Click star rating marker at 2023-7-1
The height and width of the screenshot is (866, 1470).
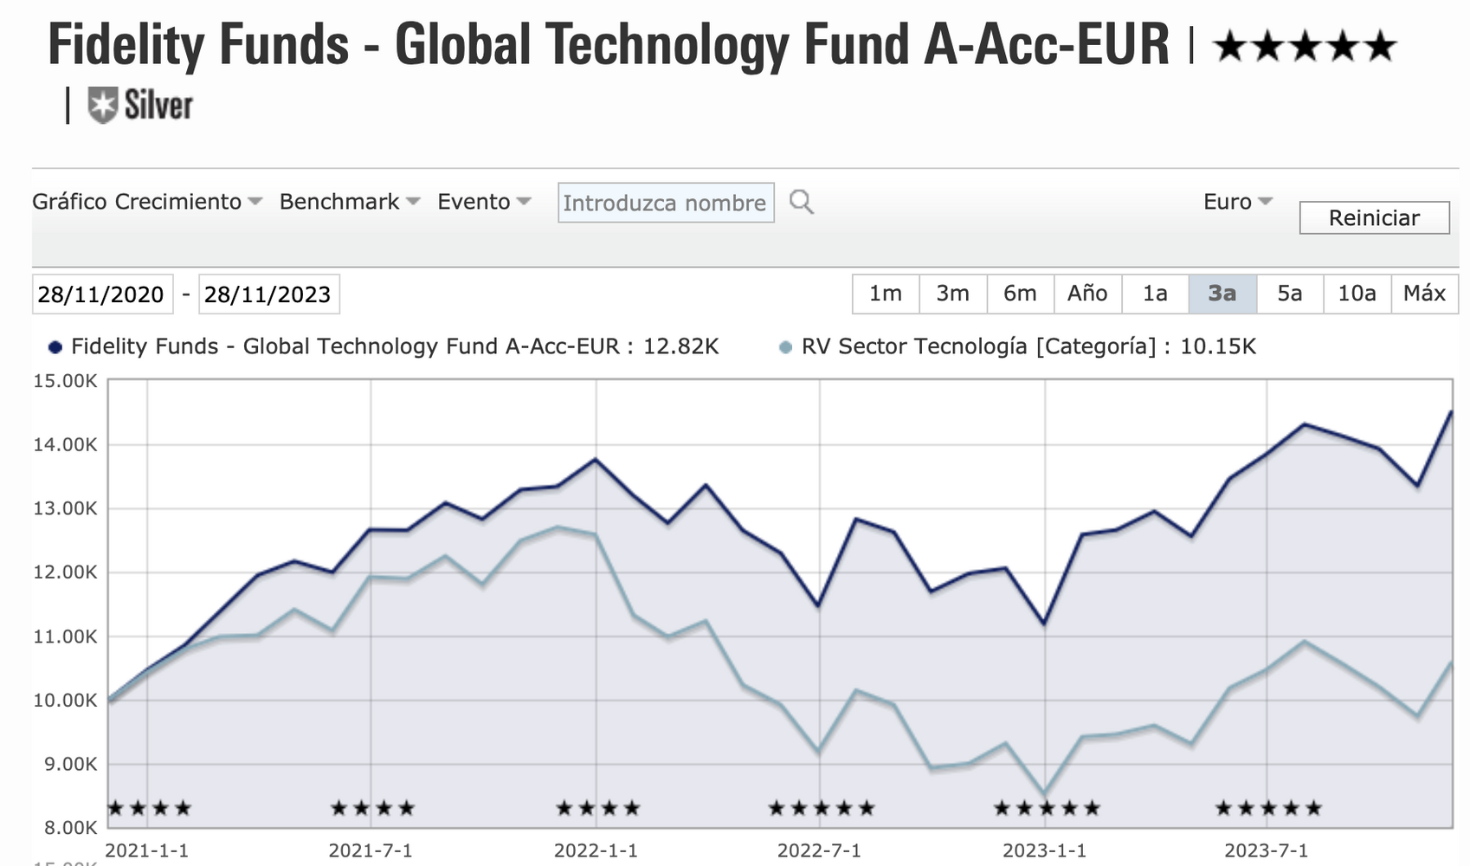pyautogui.click(x=1268, y=809)
